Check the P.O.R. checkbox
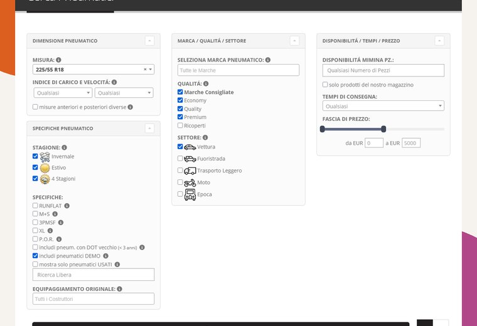 [35, 239]
